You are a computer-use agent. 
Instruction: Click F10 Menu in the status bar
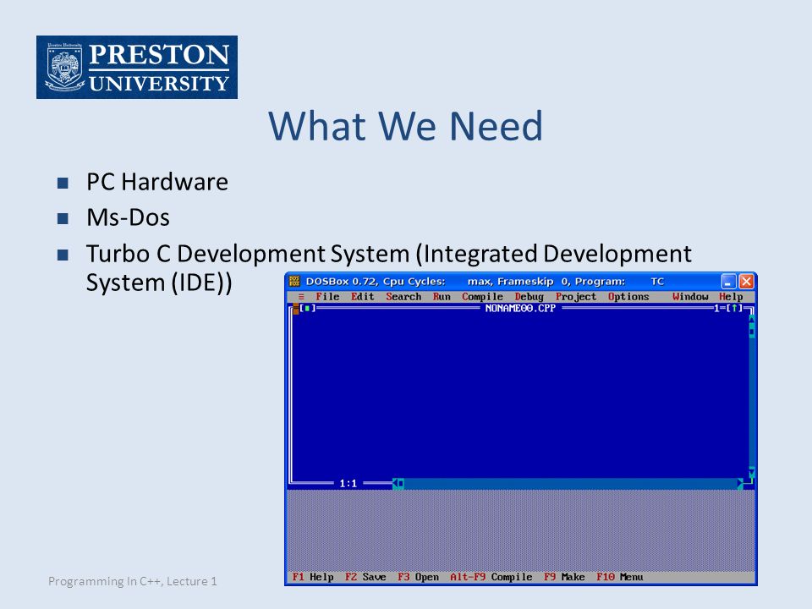[619, 577]
